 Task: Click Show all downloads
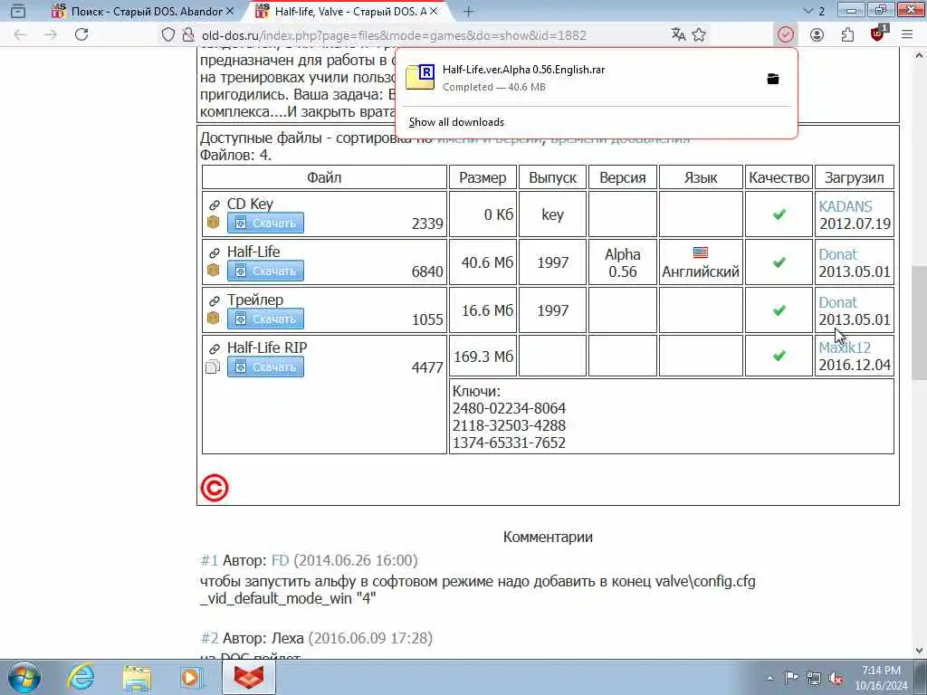point(456,122)
